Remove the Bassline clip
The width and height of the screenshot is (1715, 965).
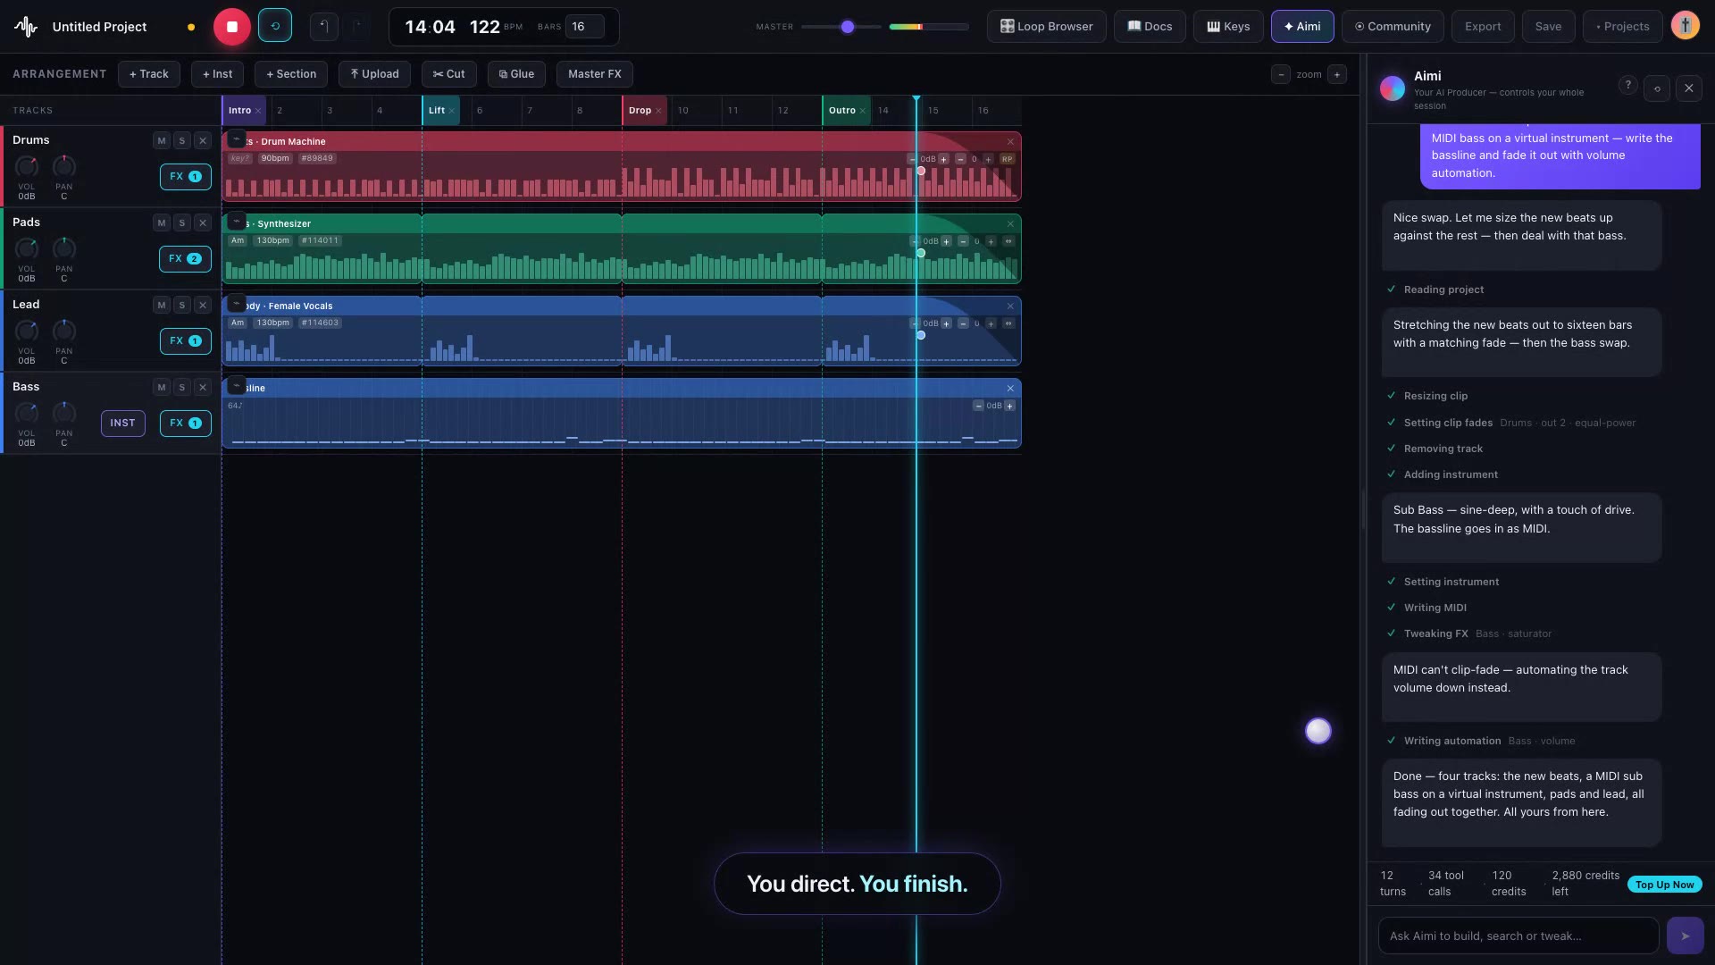pyautogui.click(x=1010, y=389)
